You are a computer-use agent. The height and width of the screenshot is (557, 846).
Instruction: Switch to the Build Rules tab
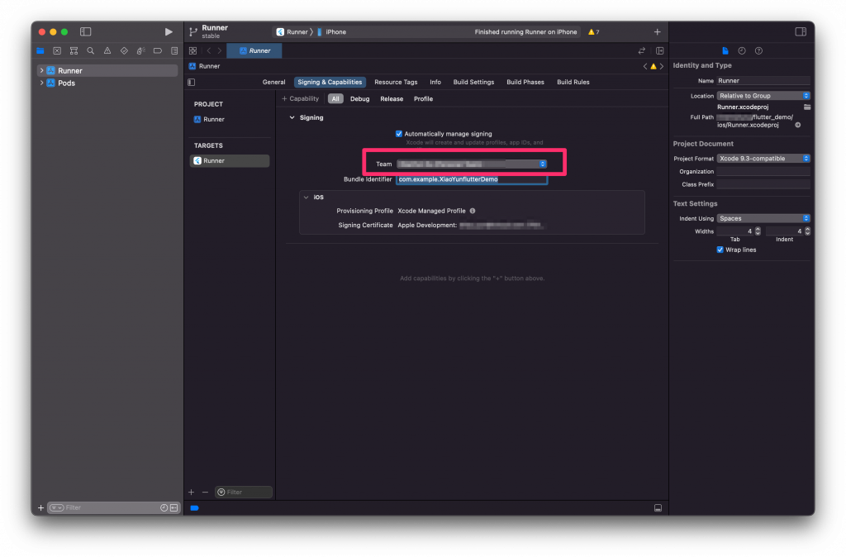click(573, 82)
